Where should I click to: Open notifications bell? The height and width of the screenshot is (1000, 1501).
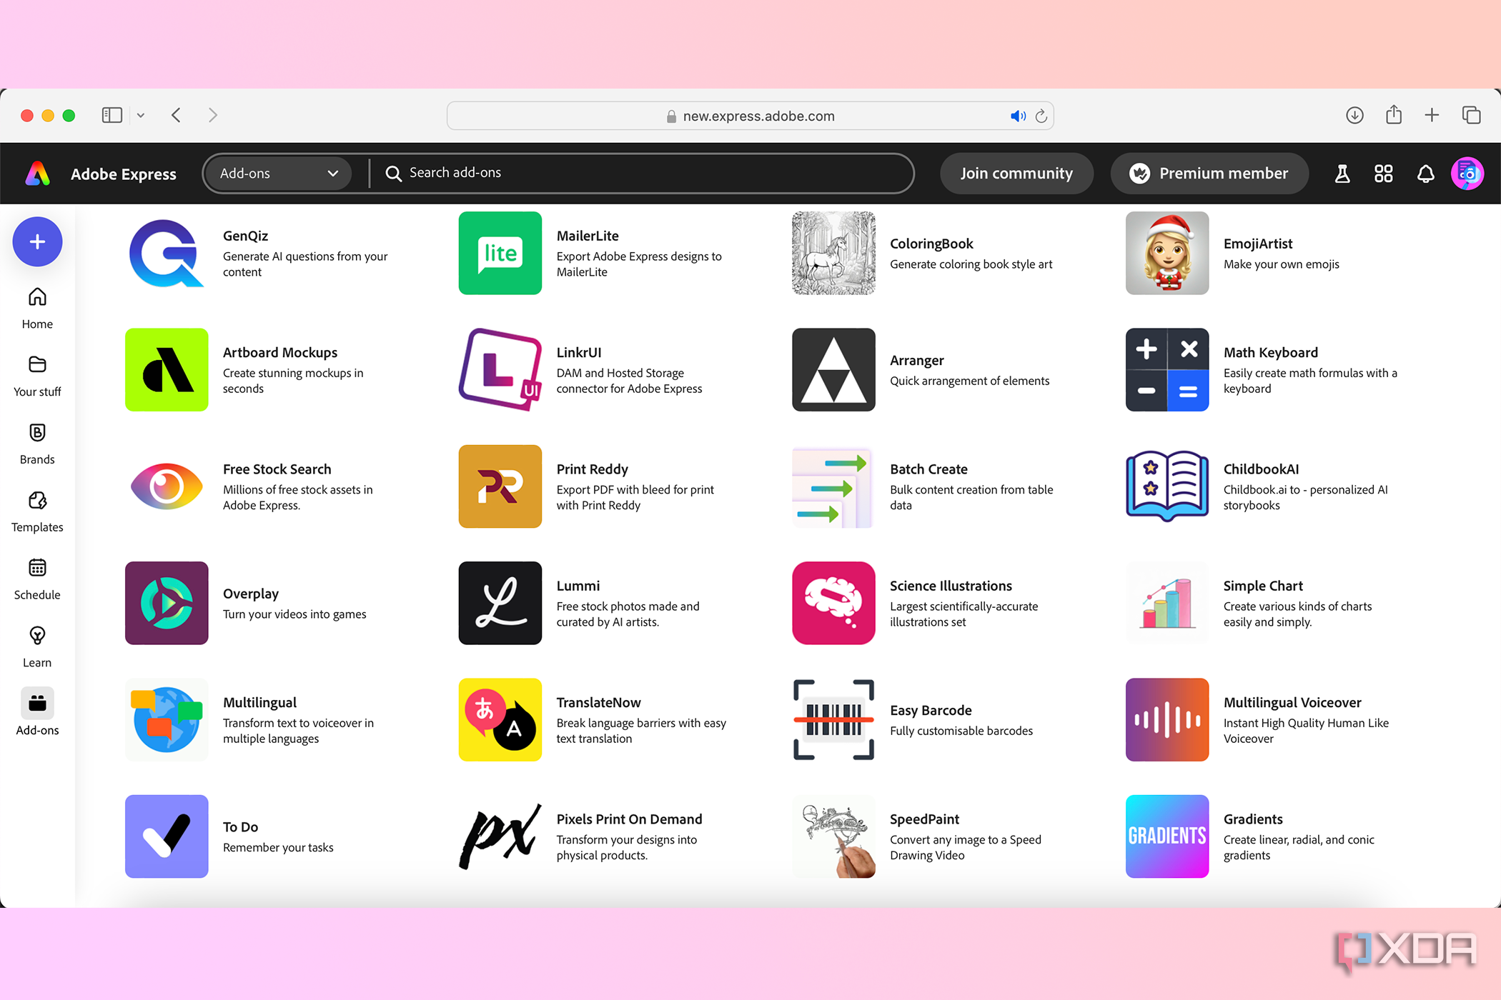pos(1425,174)
